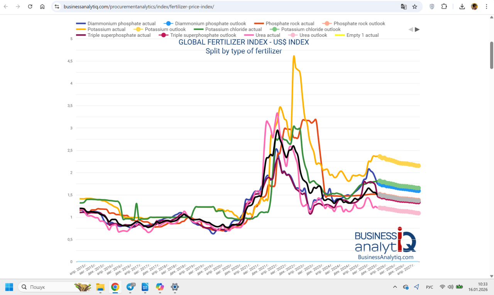
Task: Click the RUS input language indicator
Action: pos(429,287)
